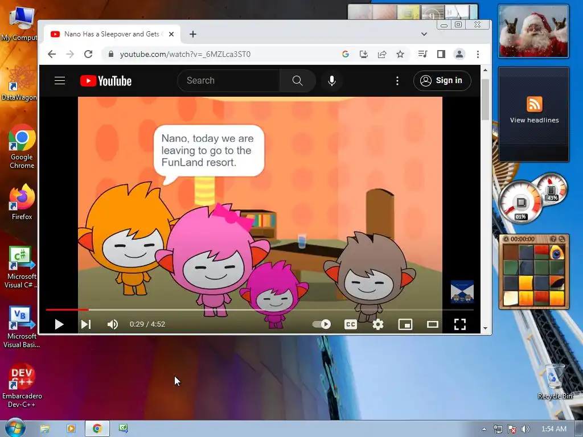The width and height of the screenshot is (583, 437).
Task: Click the taskbar clock 1:54 AM
Action: (553, 429)
